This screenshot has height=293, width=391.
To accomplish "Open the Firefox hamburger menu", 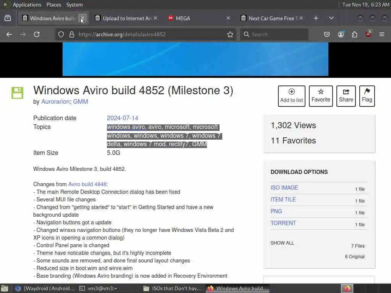I will 382,34.
